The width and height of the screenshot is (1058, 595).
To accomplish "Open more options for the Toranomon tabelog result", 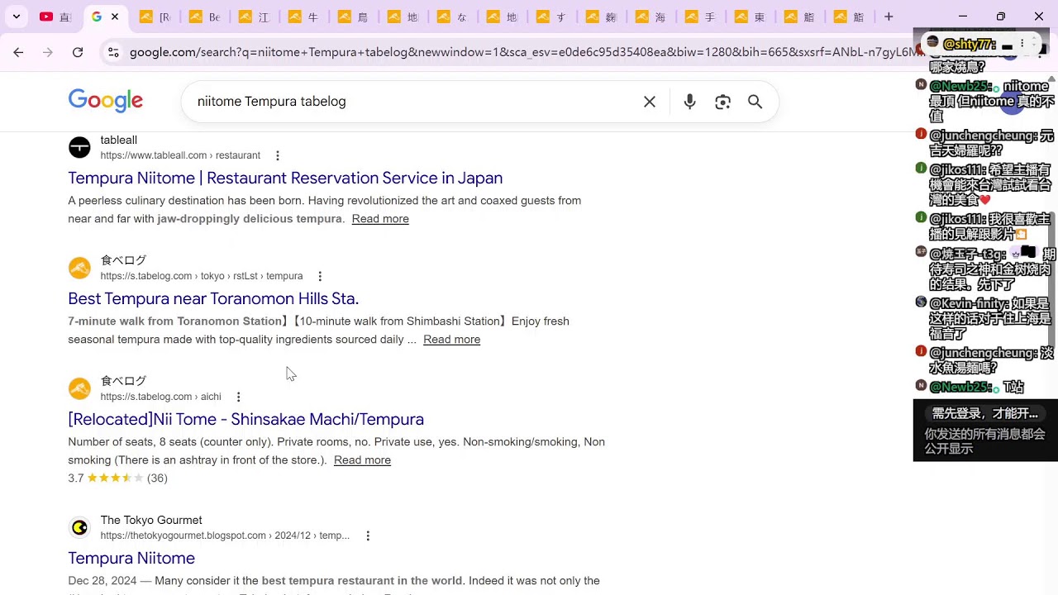I will (x=320, y=276).
